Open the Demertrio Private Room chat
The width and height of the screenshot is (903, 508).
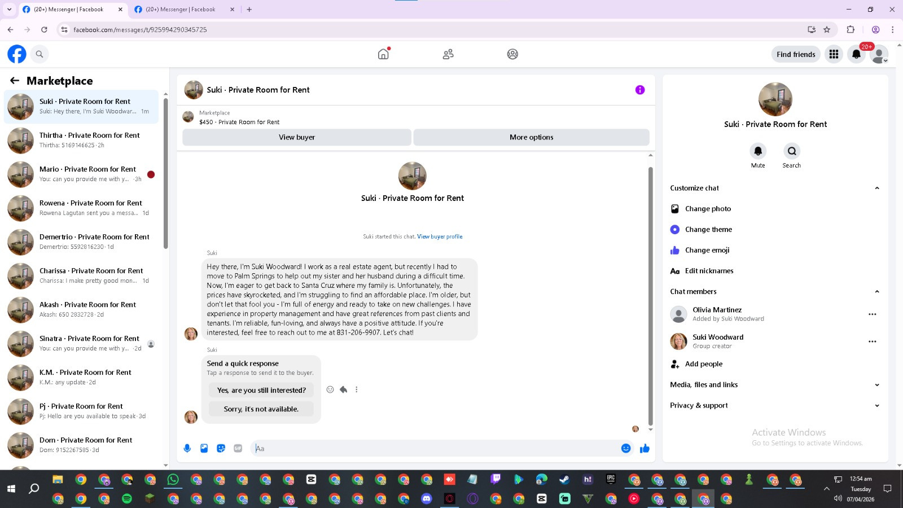[81, 242]
